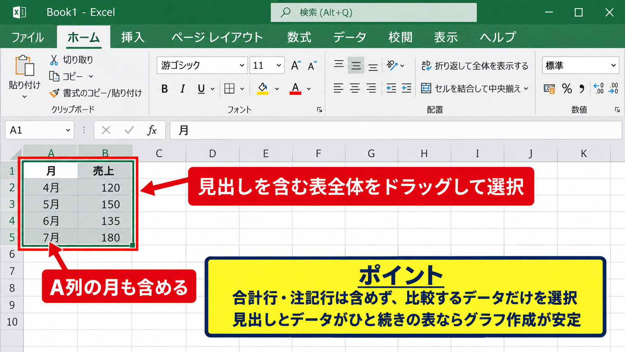Decrease font size with small A icon
625x352 pixels.
point(312,65)
